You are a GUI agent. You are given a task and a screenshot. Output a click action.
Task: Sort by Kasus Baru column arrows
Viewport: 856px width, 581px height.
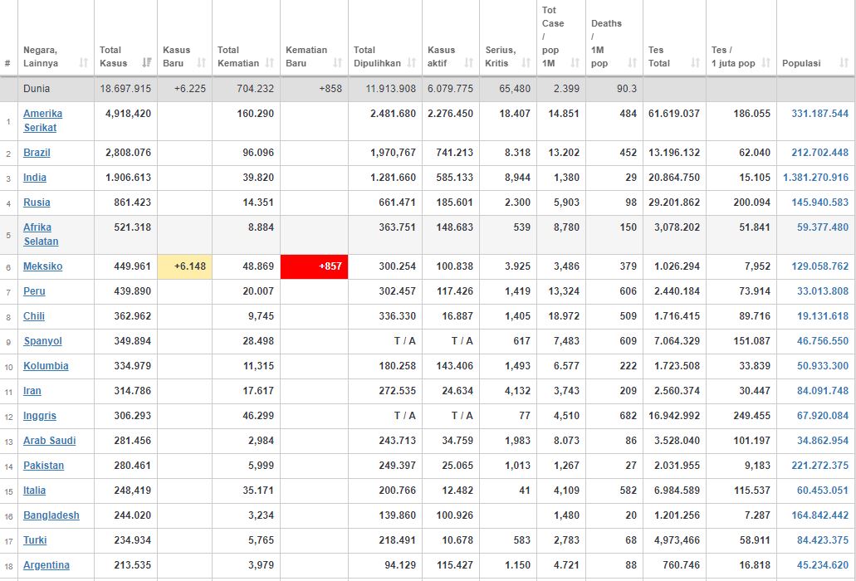click(x=202, y=63)
